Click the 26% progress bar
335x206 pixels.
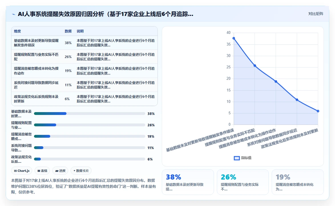point(90,125)
